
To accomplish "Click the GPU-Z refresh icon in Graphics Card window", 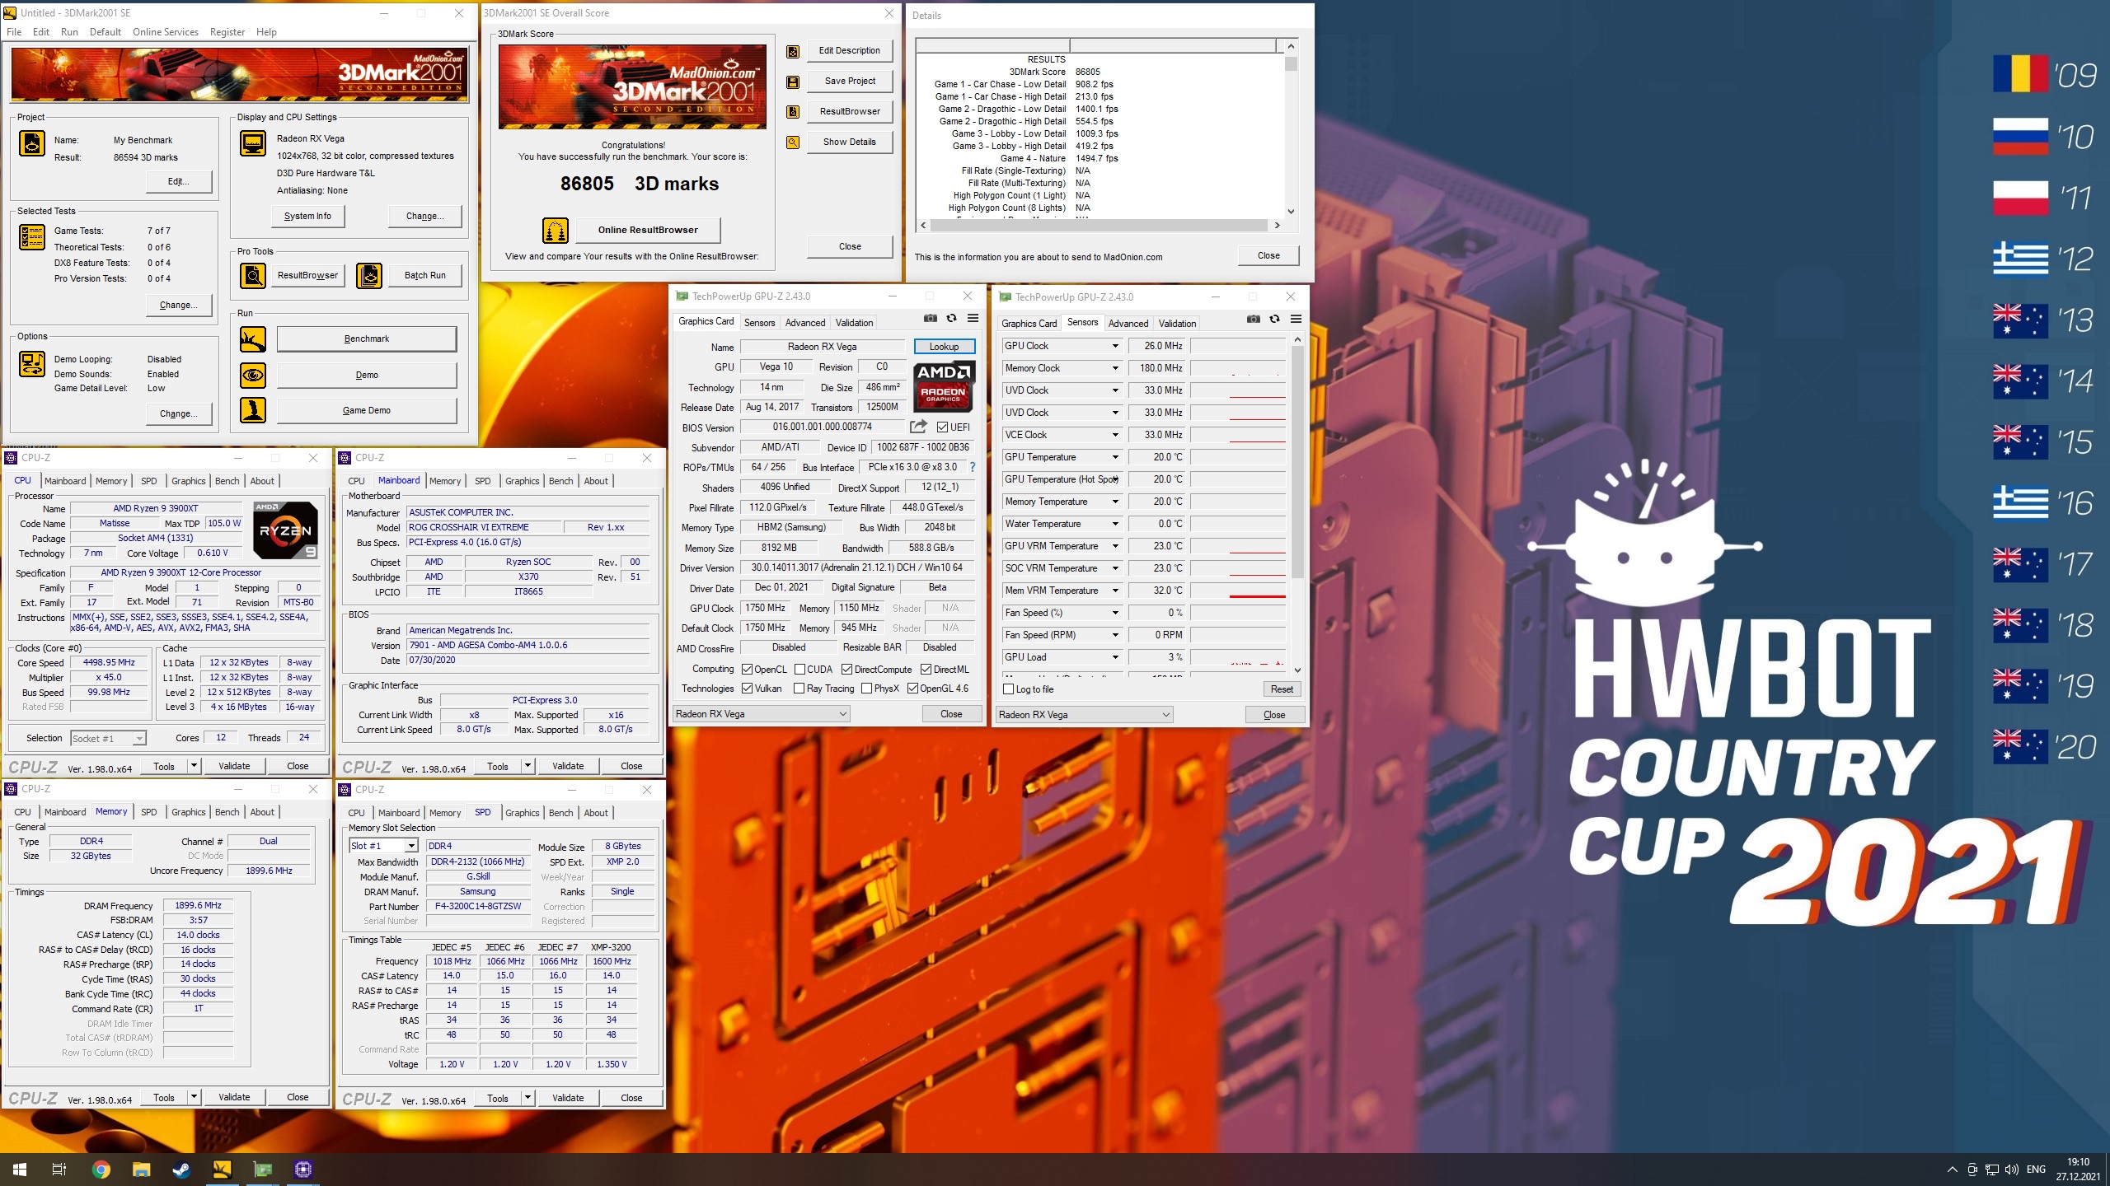I will click(951, 319).
